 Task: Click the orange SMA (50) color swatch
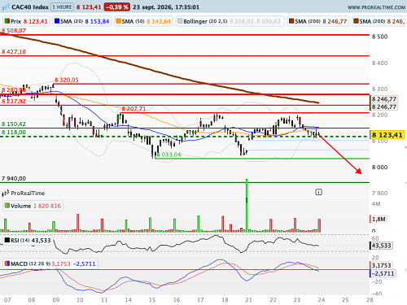(x=118, y=21)
